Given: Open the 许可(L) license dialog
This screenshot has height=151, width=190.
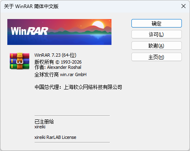Looking at the screenshot, I should pos(157,34).
